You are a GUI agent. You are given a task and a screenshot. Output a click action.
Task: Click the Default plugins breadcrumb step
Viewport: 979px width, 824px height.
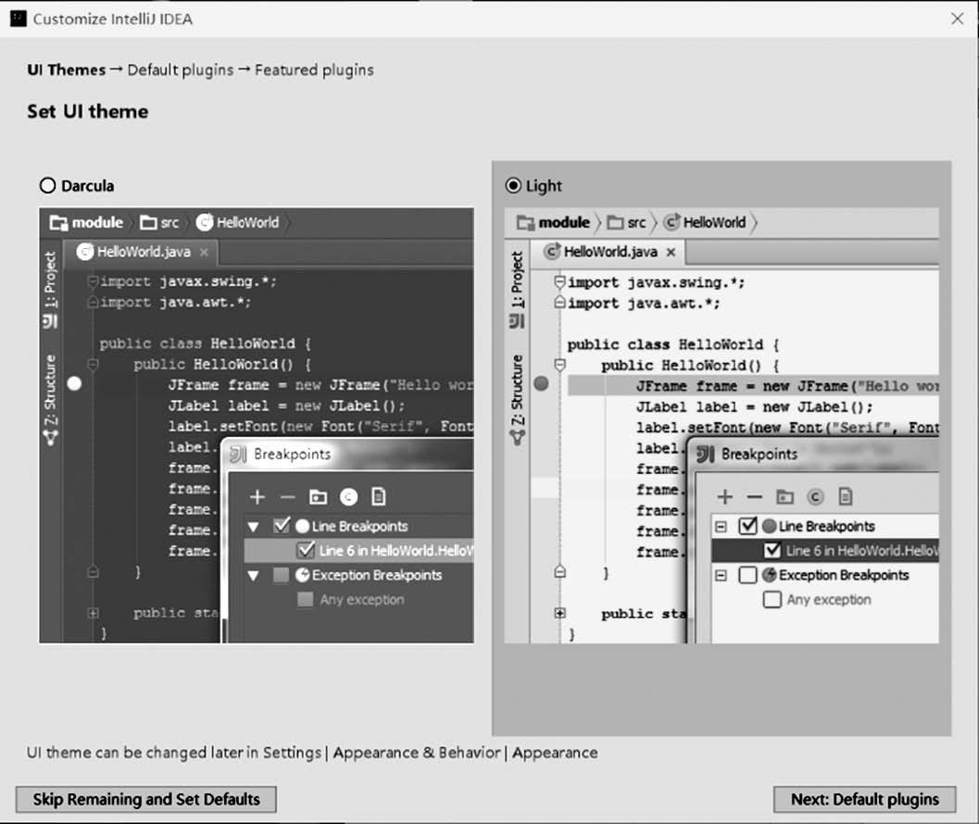tap(181, 70)
